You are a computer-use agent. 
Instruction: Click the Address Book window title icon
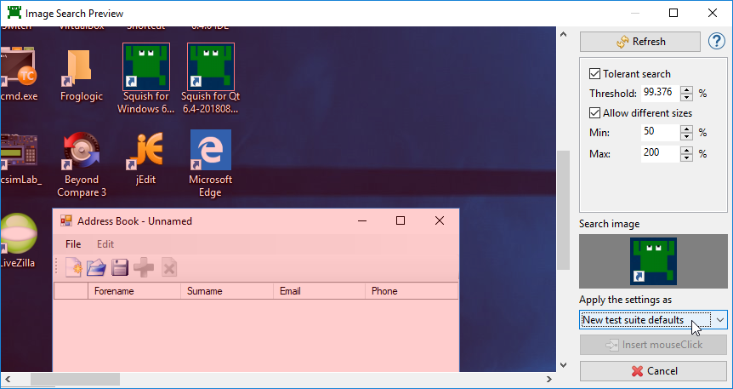tap(66, 221)
